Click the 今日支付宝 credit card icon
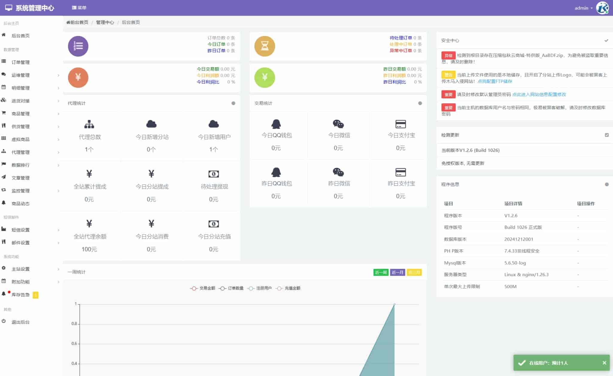The width and height of the screenshot is (613, 376). point(400,124)
